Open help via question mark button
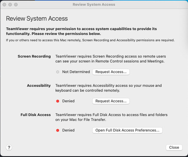188x157 pixels. coord(9,148)
